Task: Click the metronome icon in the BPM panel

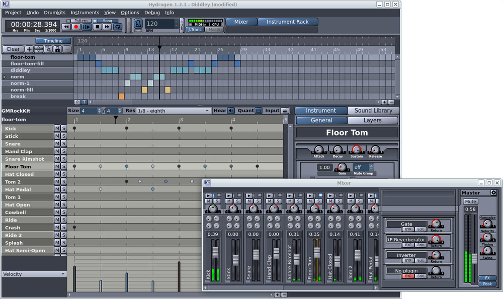Action: click(138, 24)
